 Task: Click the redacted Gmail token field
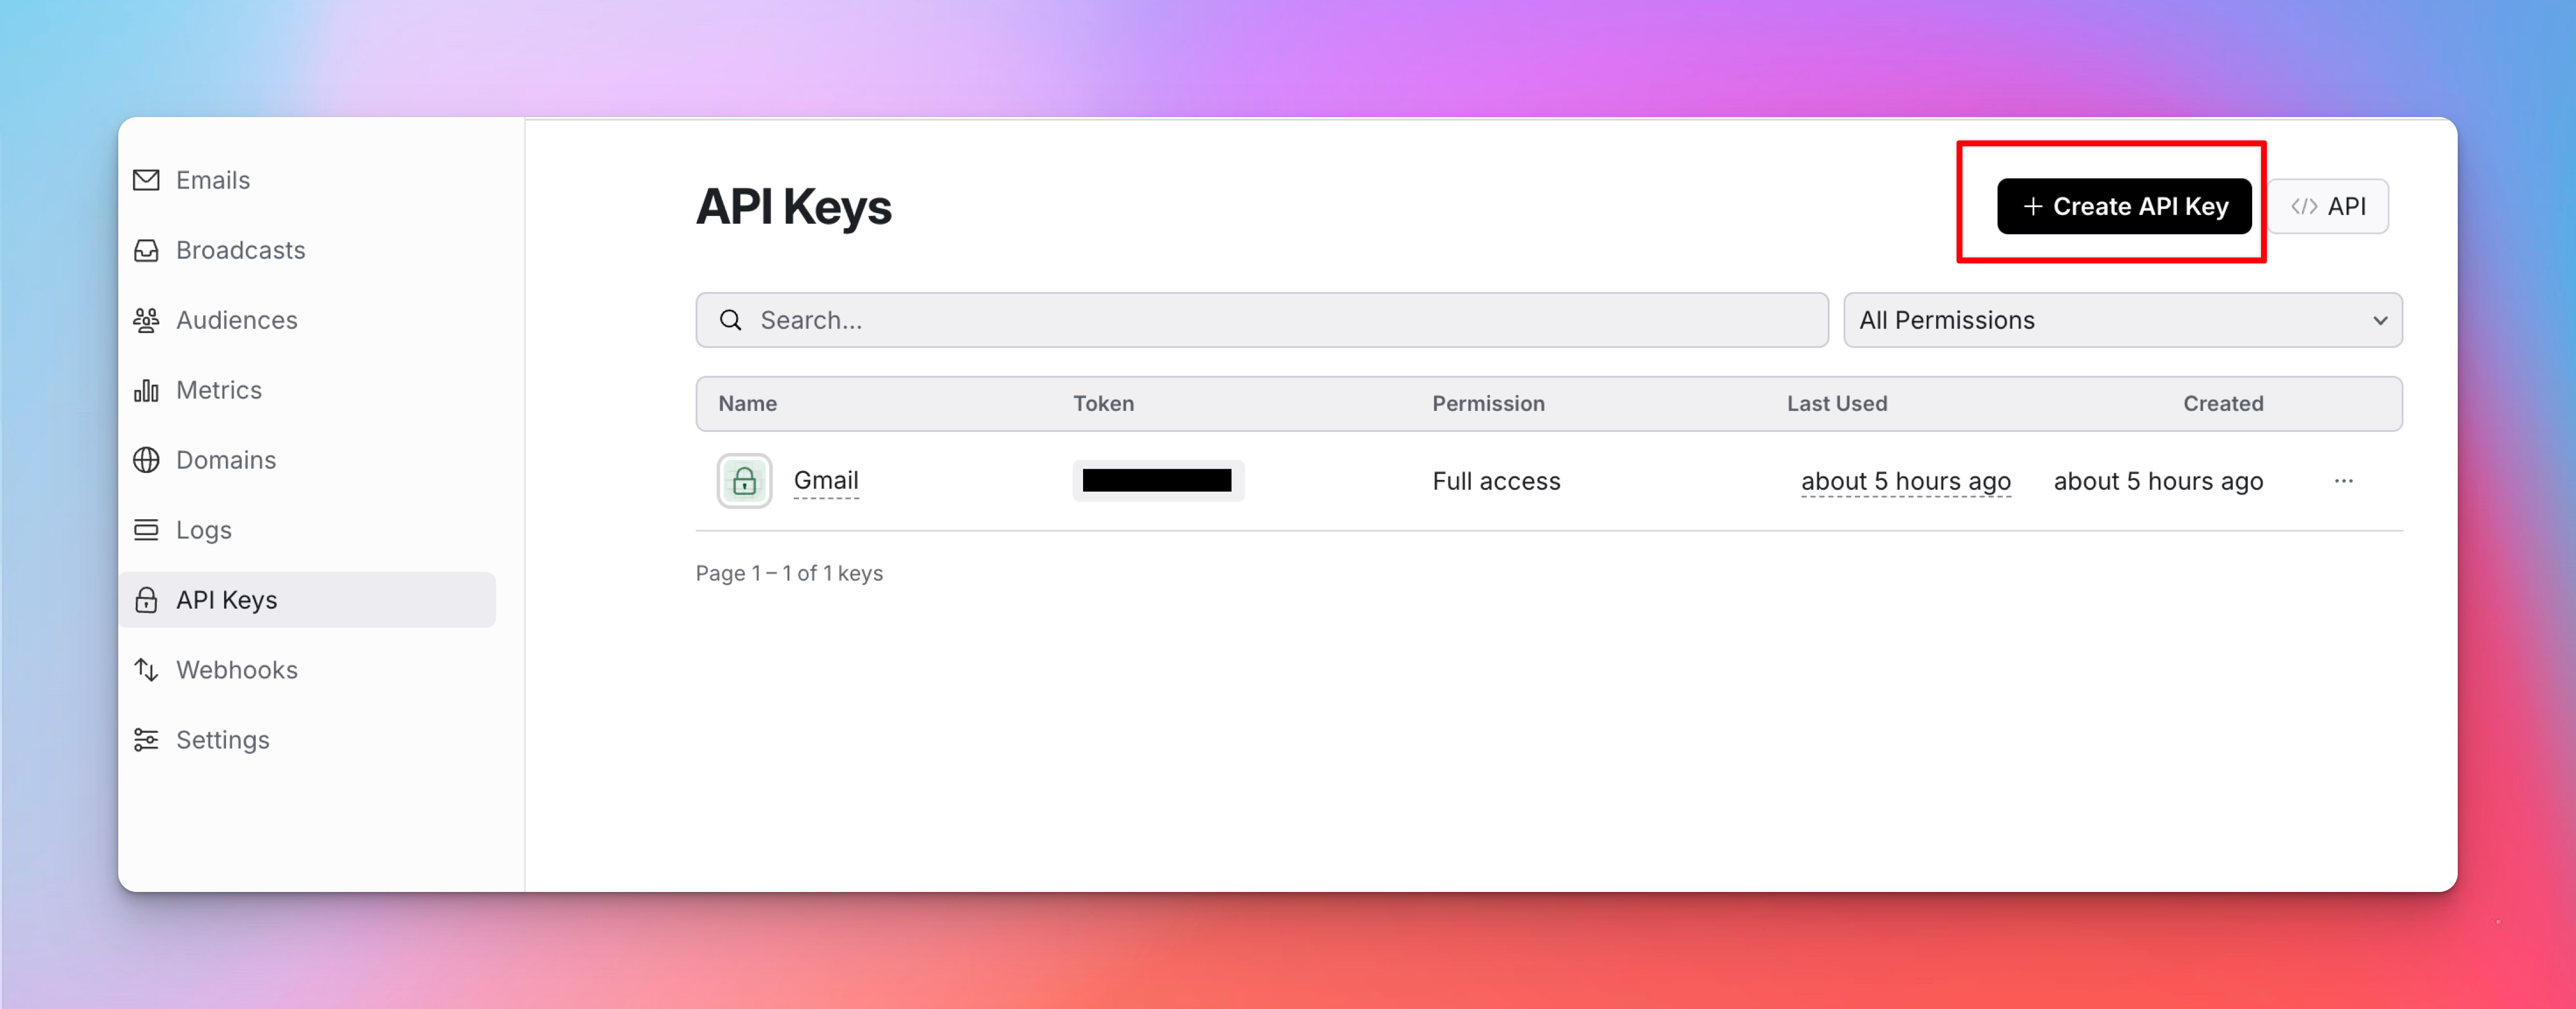click(x=1158, y=481)
